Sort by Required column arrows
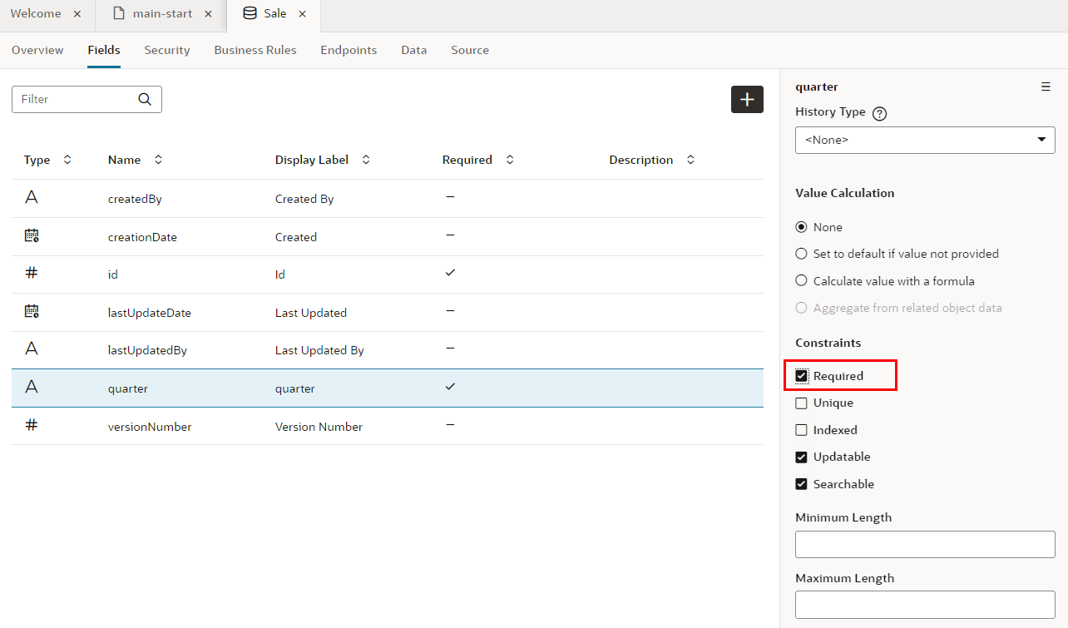This screenshot has width=1068, height=628. tap(510, 160)
